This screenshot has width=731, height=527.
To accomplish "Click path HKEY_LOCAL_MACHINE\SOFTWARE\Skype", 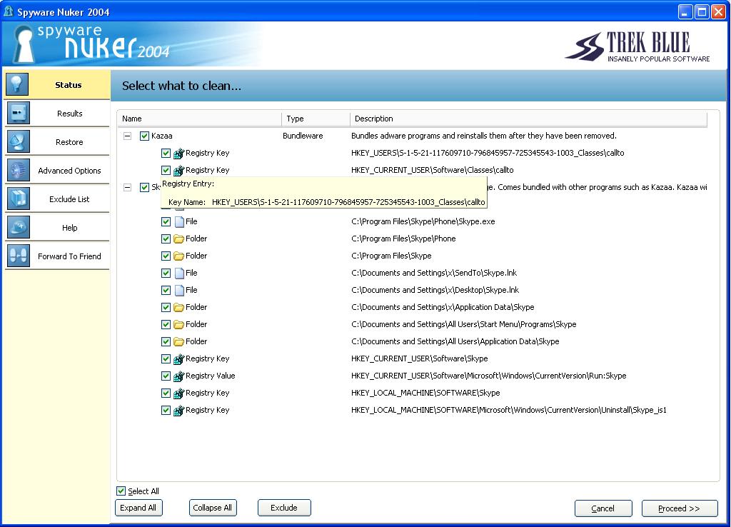I will (x=425, y=393).
